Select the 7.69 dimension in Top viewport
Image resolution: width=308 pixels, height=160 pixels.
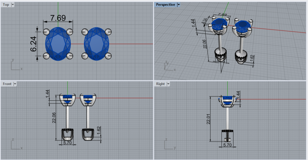pos(58,18)
